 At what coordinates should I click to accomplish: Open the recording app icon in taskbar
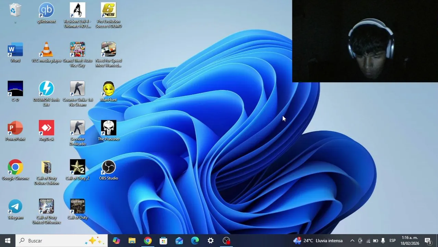pos(227,240)
